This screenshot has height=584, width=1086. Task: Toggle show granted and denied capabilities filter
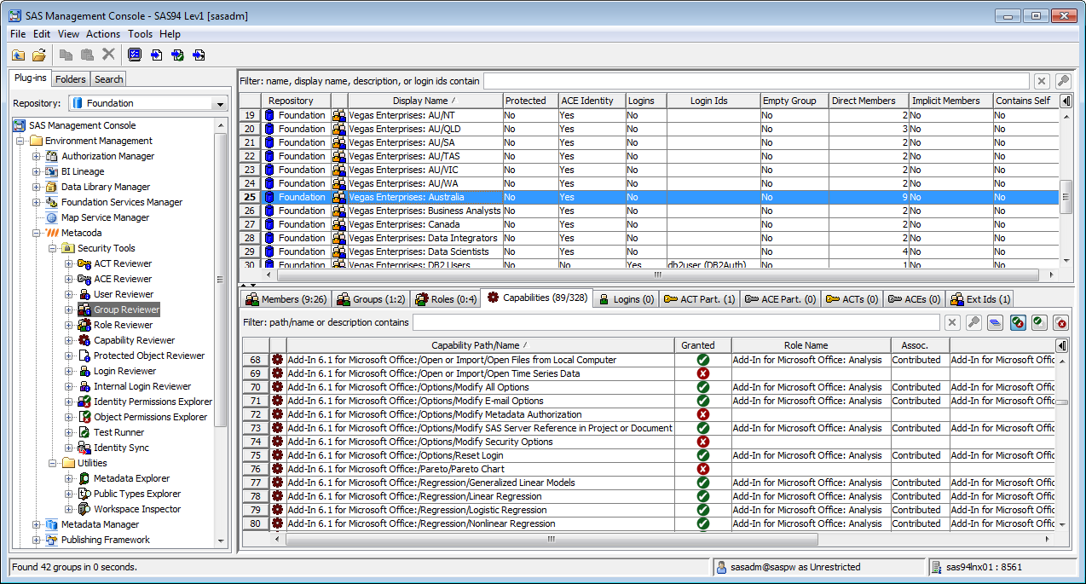click(x=1018, y=322)
